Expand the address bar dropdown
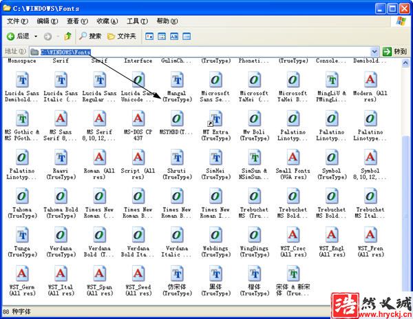The image size is (413, 319). click(374, 52)
